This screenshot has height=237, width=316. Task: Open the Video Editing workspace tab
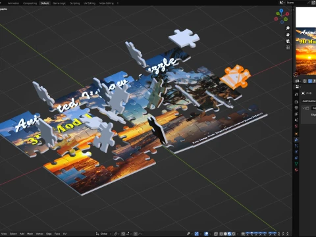(107, 3)
